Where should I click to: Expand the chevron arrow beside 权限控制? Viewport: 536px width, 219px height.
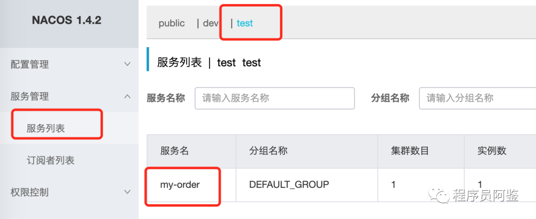(128, 192)
